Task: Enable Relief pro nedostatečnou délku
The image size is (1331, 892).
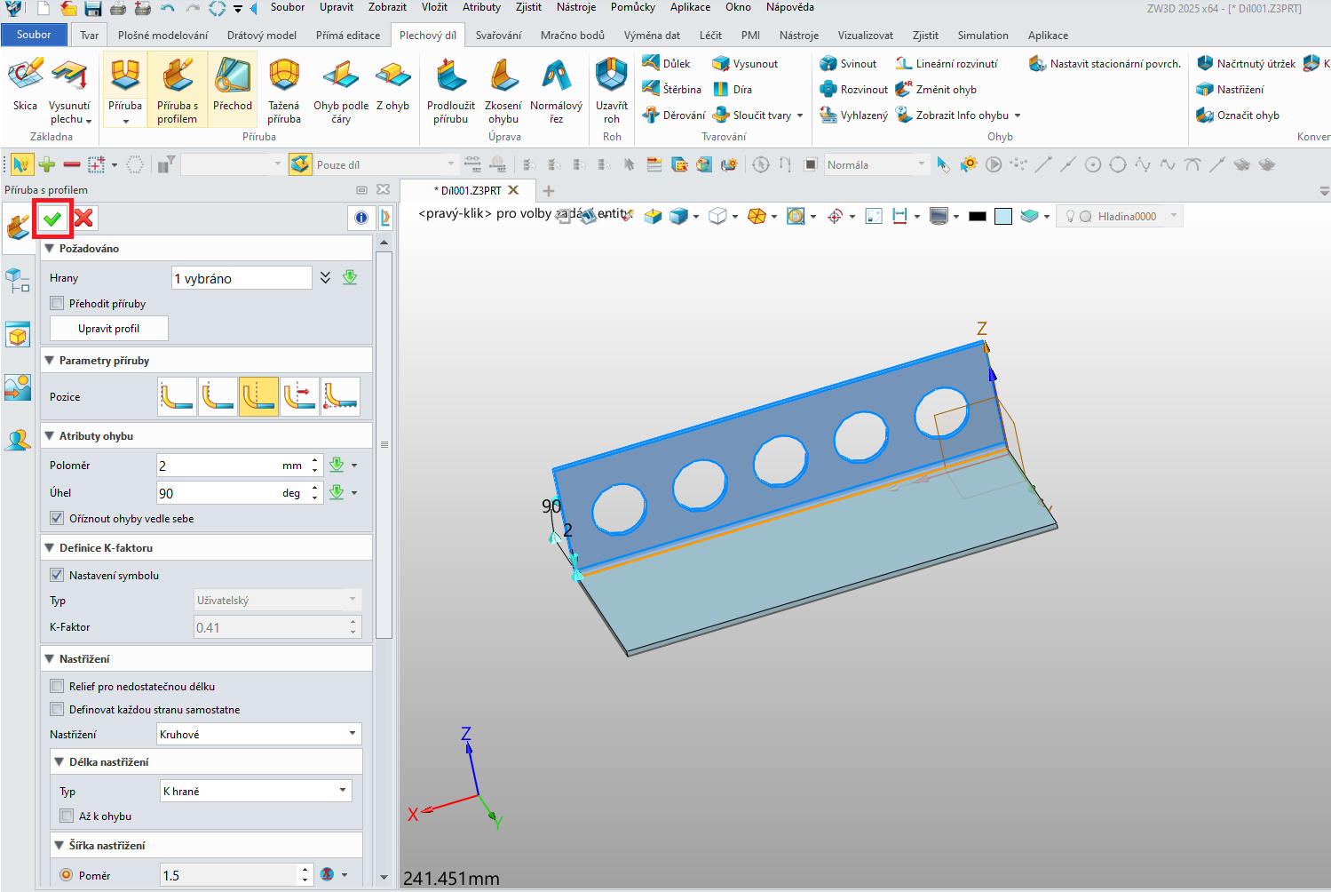Action: tap(58, 686)
